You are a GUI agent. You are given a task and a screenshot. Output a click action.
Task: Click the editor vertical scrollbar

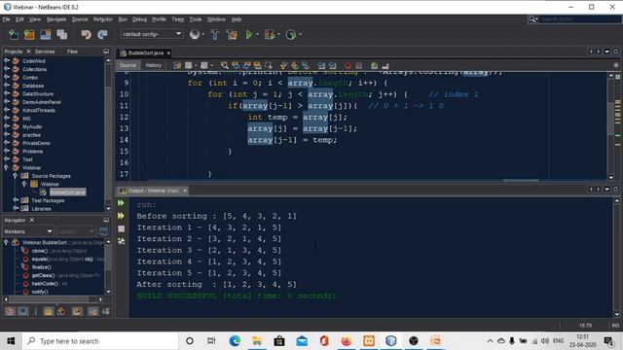pos(611,126)
